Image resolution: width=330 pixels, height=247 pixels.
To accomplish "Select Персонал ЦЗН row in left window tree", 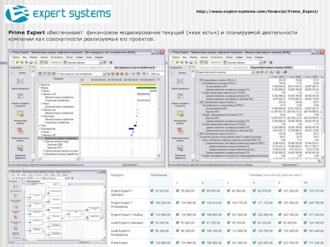I will tap(54, 144).
